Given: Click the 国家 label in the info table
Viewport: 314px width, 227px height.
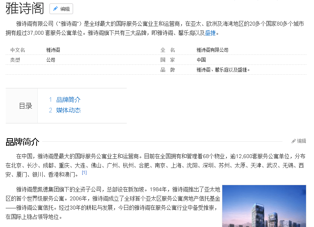Looking at the screenshot, I should coord(168,60).
